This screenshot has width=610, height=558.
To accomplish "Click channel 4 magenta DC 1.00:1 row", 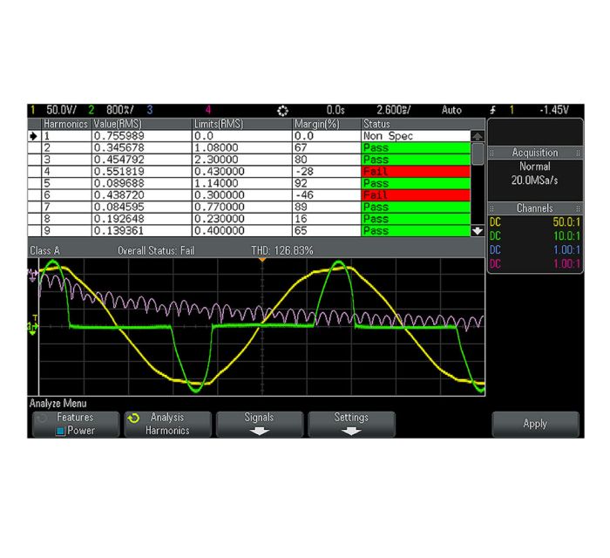I will (x=535, y=264).
